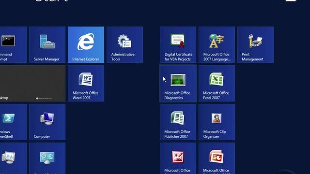Open the Print Management tile
The height and width of the screenshot is (174, 310).
pos(255,45)
